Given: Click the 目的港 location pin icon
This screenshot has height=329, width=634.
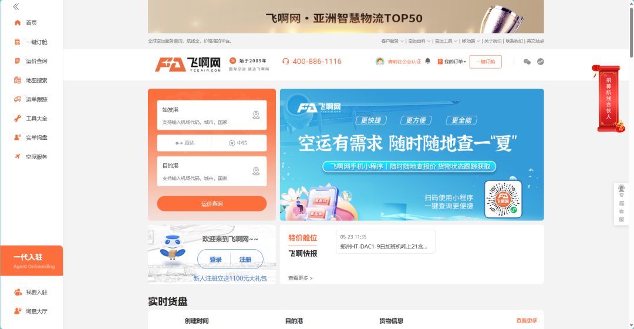Looking at the screenshot, I should click(x=256, y=171).
